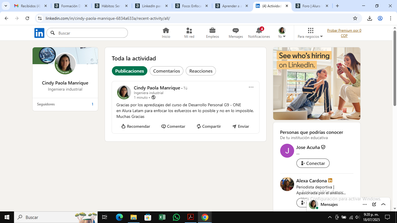Click the post author's profile photo
The image size is (397, 223).
click(124, 92)
